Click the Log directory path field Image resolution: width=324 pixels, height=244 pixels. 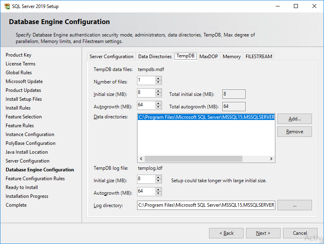click(x=206, y=205)
